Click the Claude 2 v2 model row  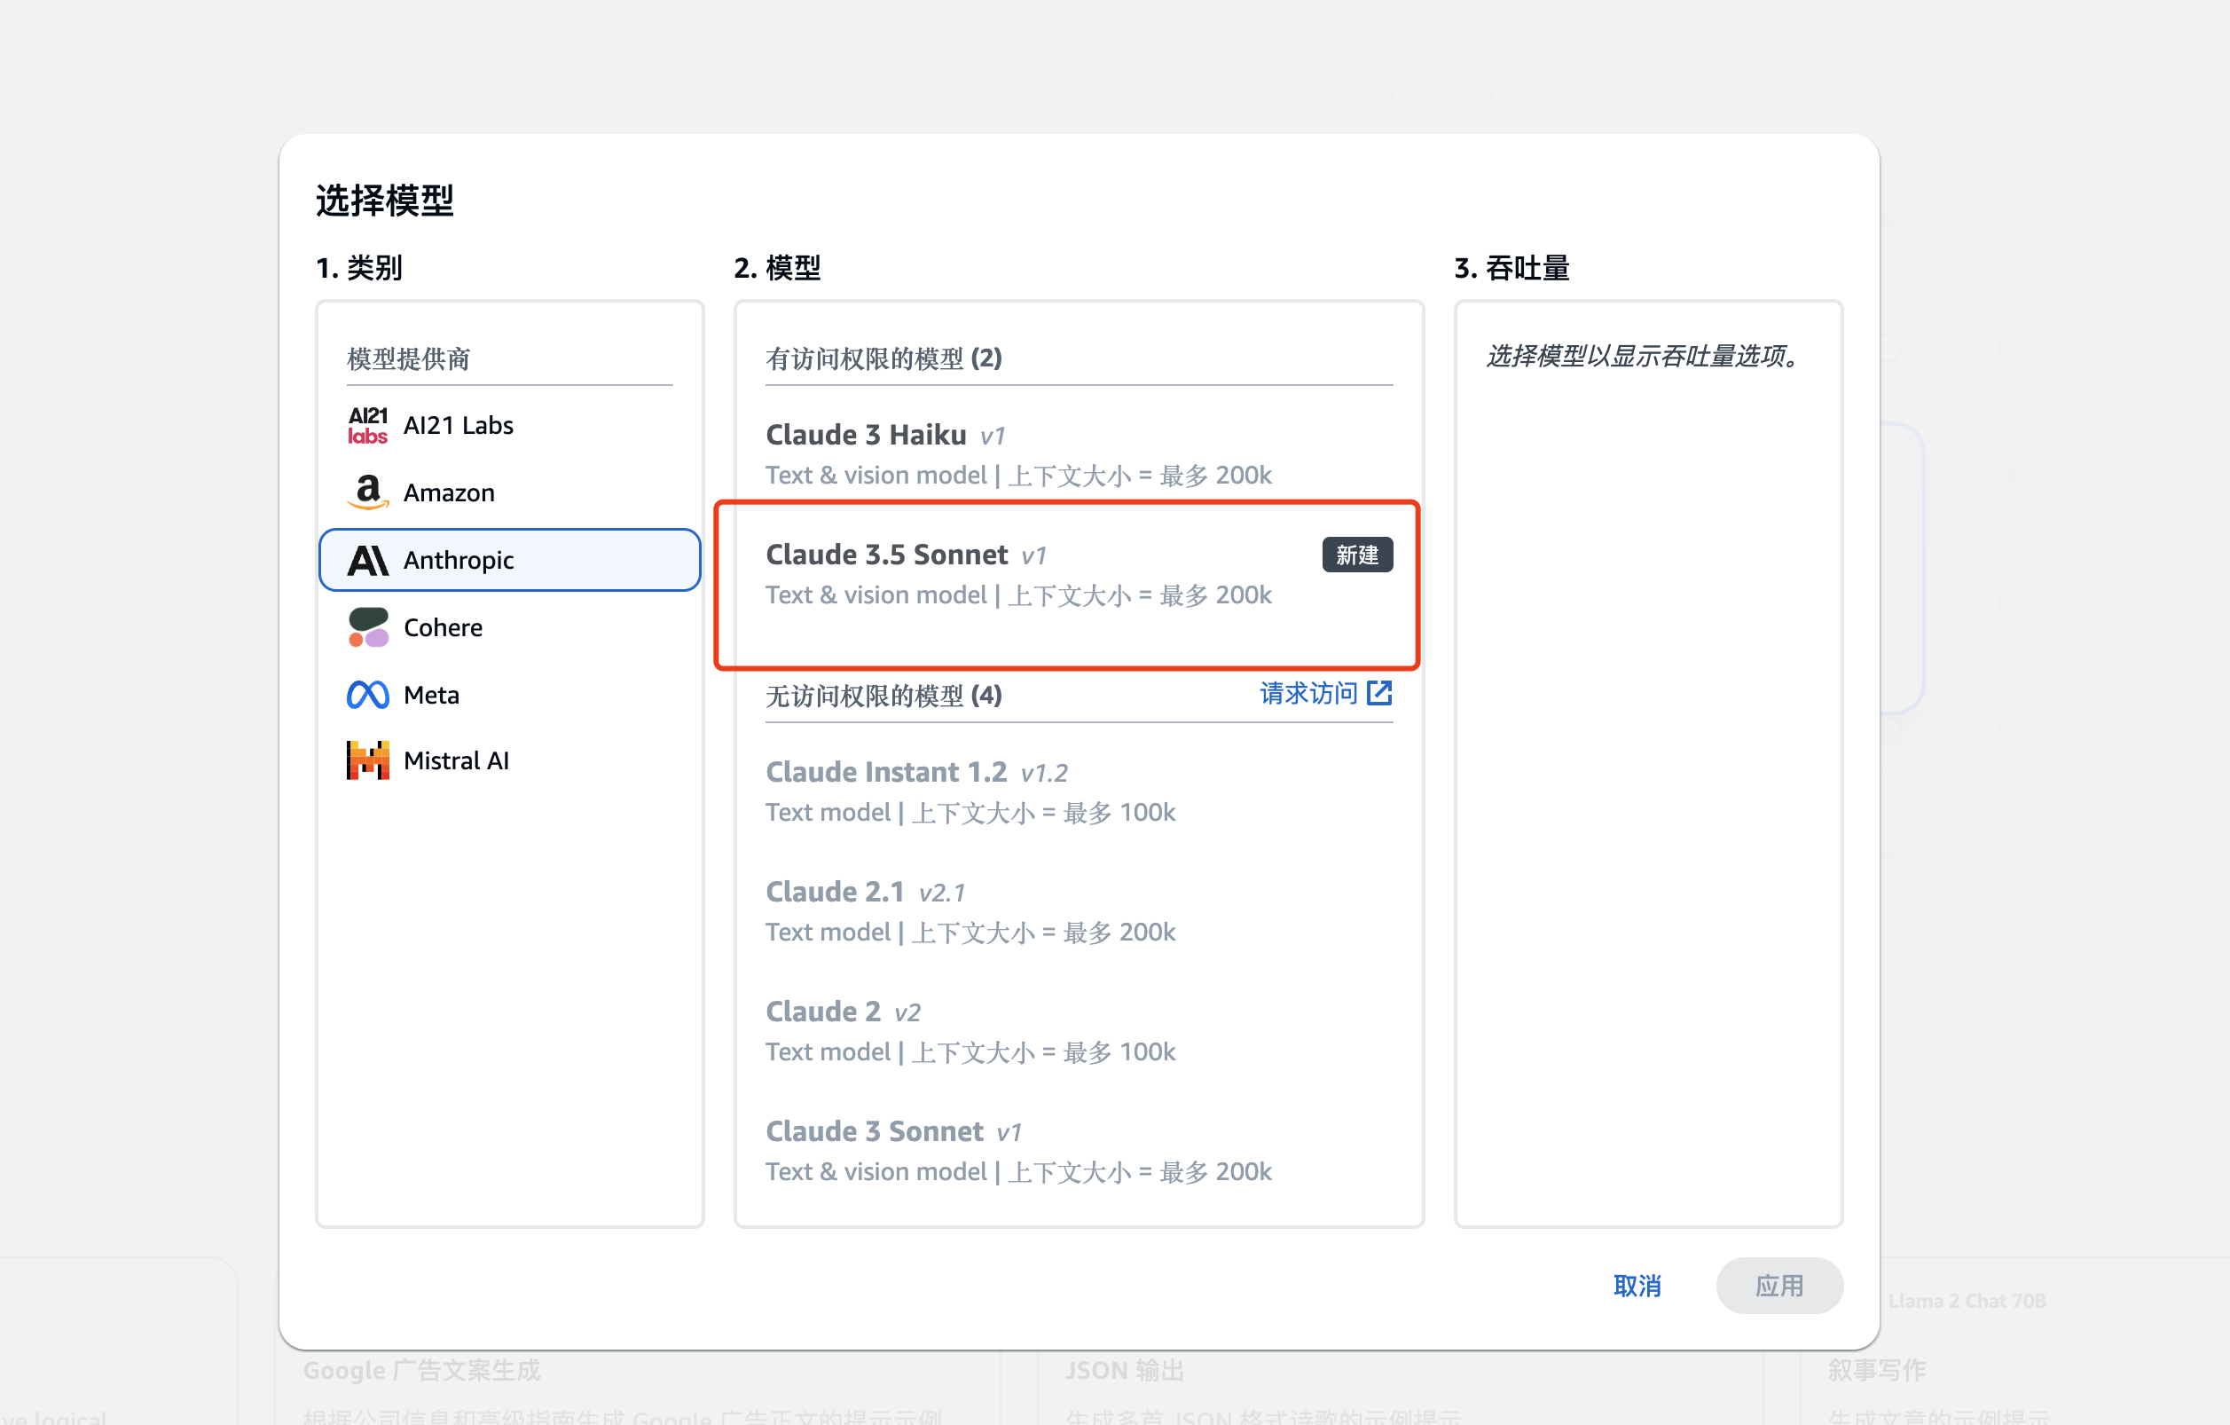click(x=1079, y=1031)
